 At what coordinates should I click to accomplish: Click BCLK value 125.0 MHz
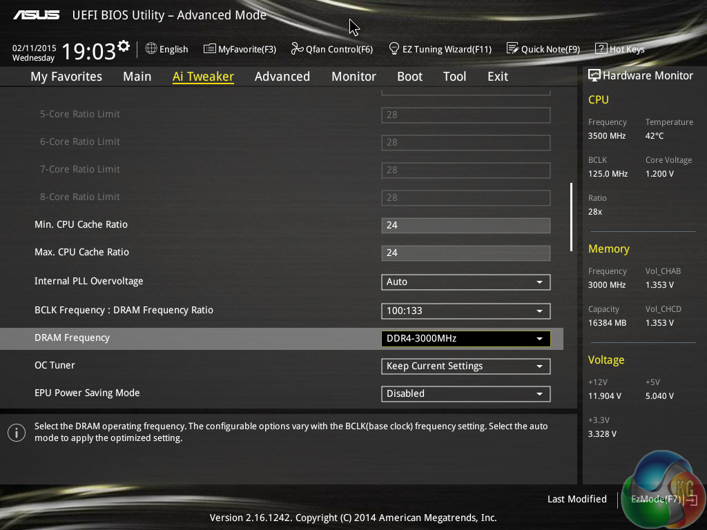point(608,174)
